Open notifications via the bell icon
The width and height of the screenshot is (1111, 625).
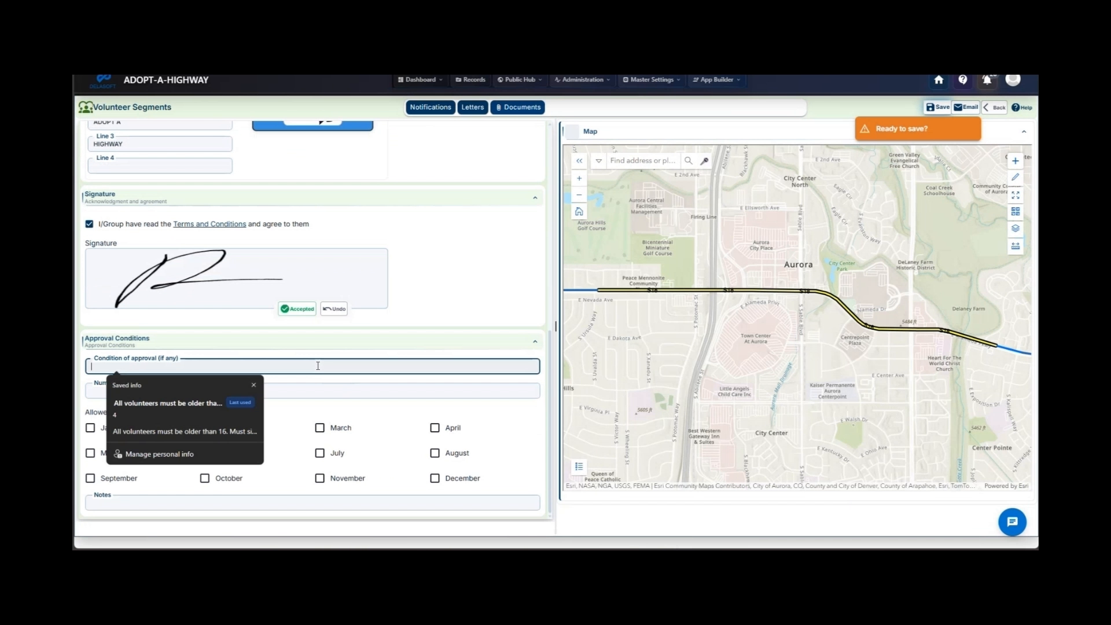[x=987, y=80]
